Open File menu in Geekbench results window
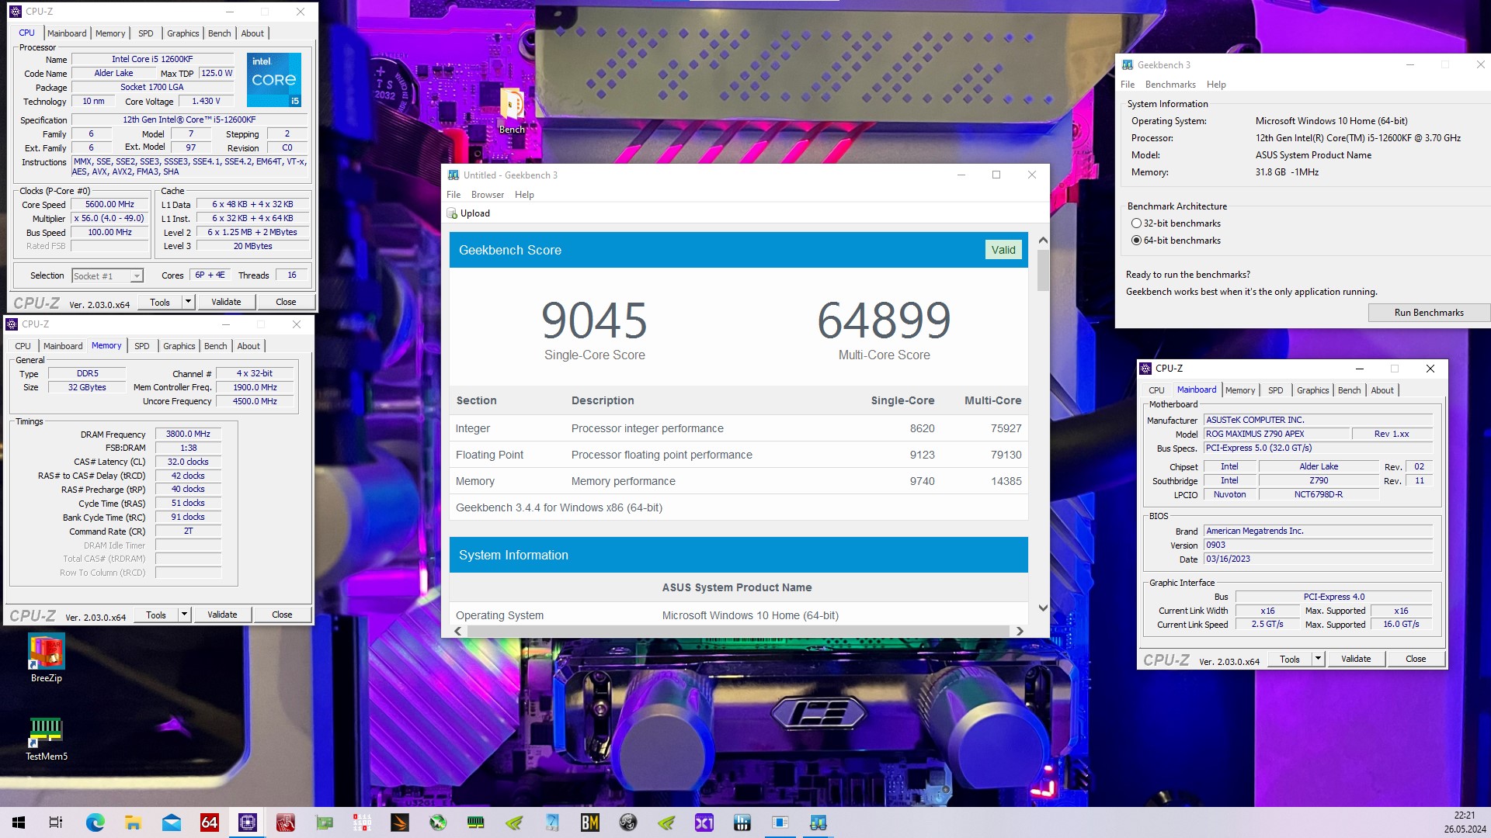Image resolution: width=1491 pixels, height=838 pixels. point(454,195)
